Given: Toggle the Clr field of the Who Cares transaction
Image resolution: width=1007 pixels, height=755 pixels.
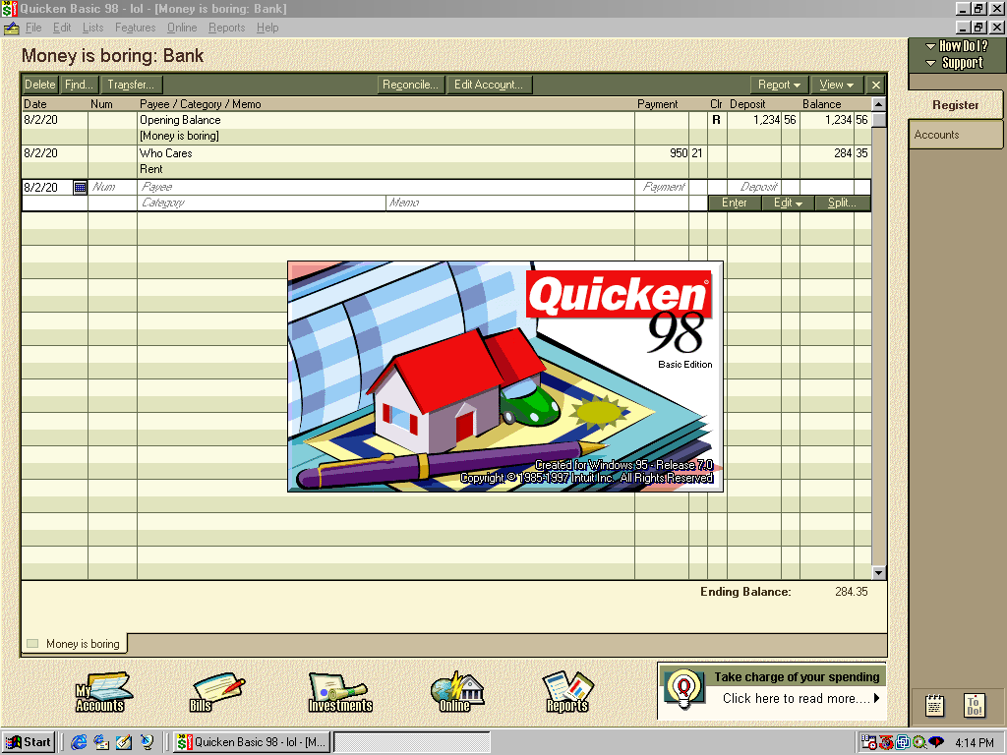Looking at the screenshot, I should [x=716, y=153].
